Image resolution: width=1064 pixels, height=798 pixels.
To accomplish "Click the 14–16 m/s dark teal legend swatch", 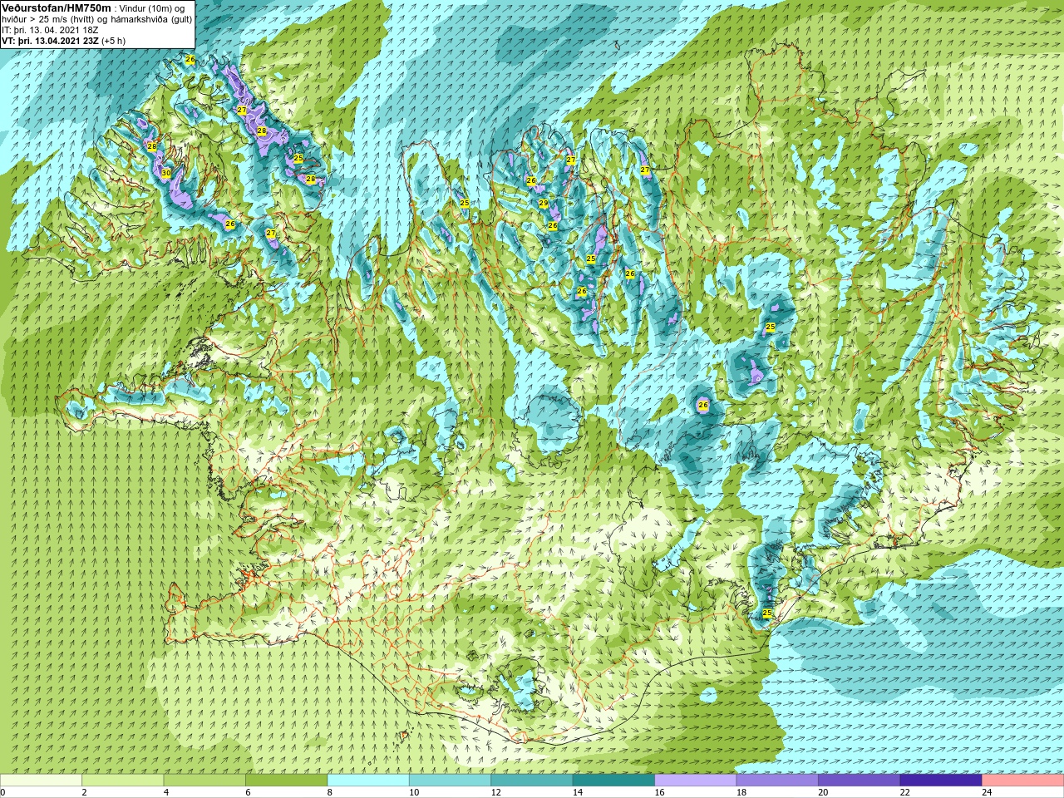I will click(614, 781).
